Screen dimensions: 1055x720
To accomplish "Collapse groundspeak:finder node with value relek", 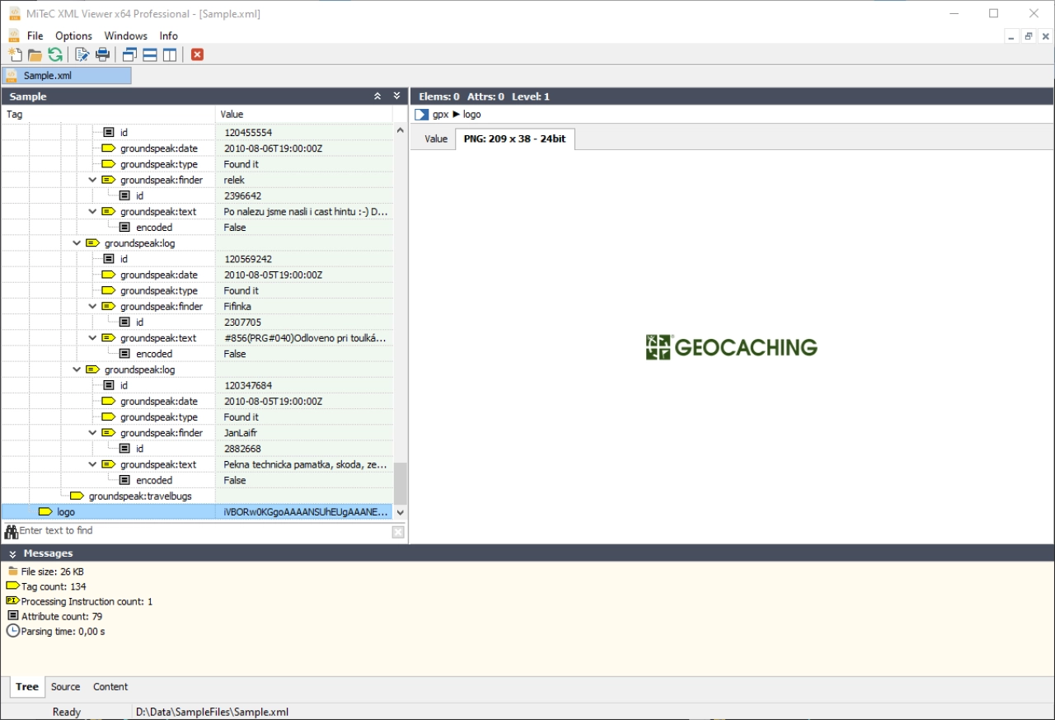I will click(93, 180).
